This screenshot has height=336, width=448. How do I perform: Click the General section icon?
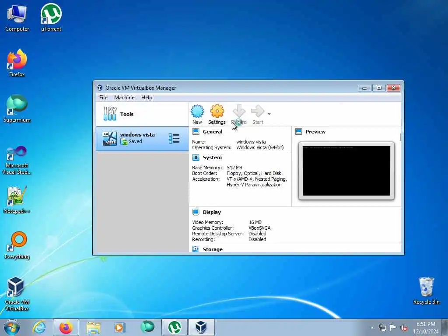tap(196, 131)
